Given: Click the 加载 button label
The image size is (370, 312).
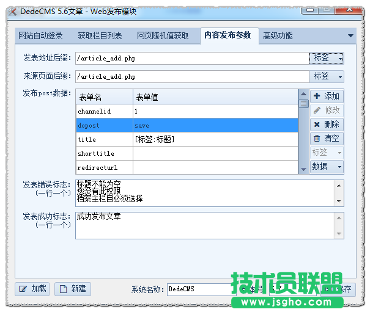Looking at the screenshot, I should (39, 289).
